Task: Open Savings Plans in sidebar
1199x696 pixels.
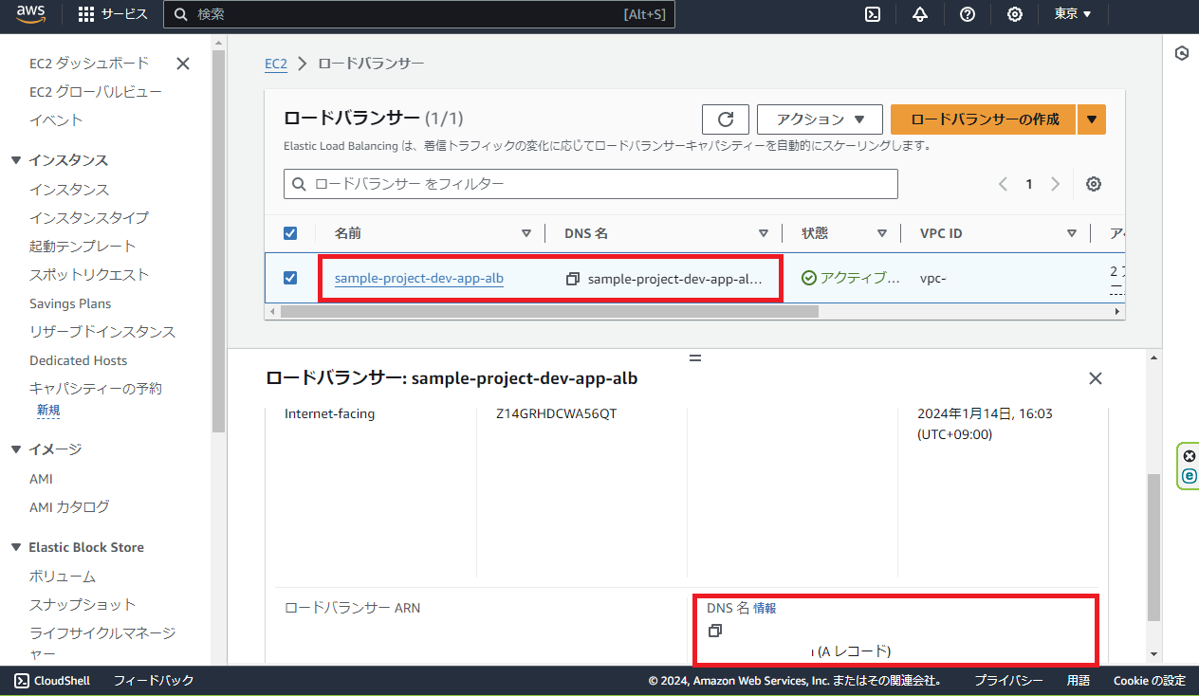Action: [70, 303]
